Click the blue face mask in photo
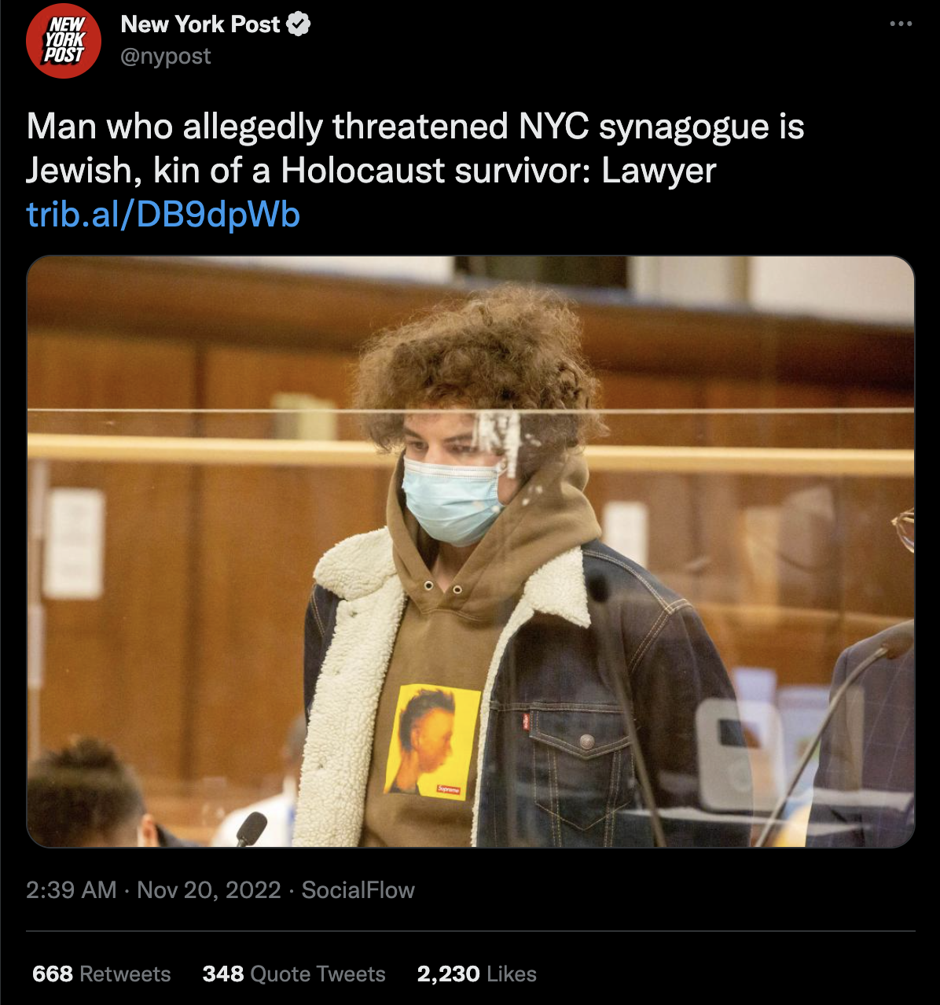The height and width of the screenshot is (1005, 940). click(x=453, y=500)
